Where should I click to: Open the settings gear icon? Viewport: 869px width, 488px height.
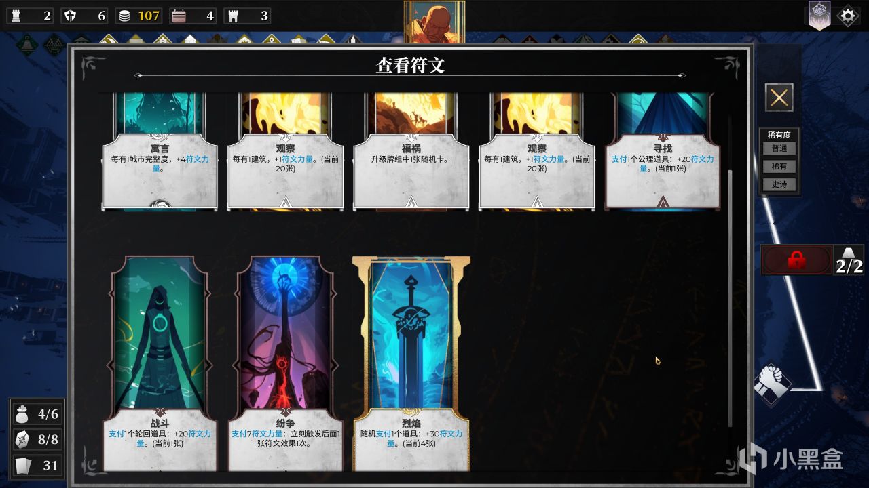[848, 16]
